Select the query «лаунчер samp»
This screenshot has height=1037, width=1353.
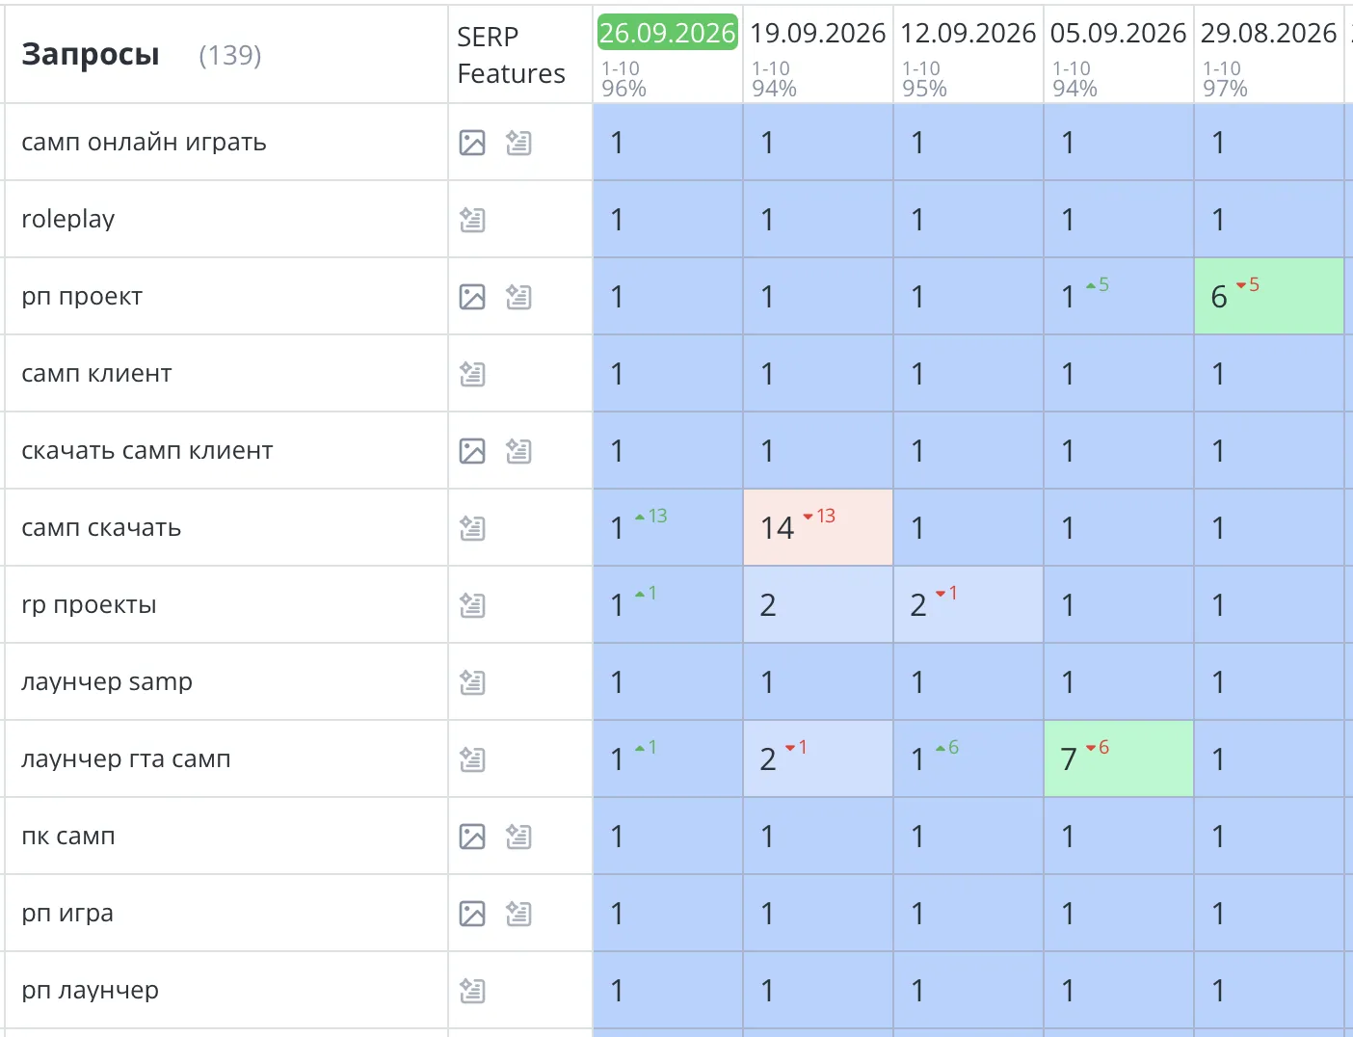[x=107, y=682]
